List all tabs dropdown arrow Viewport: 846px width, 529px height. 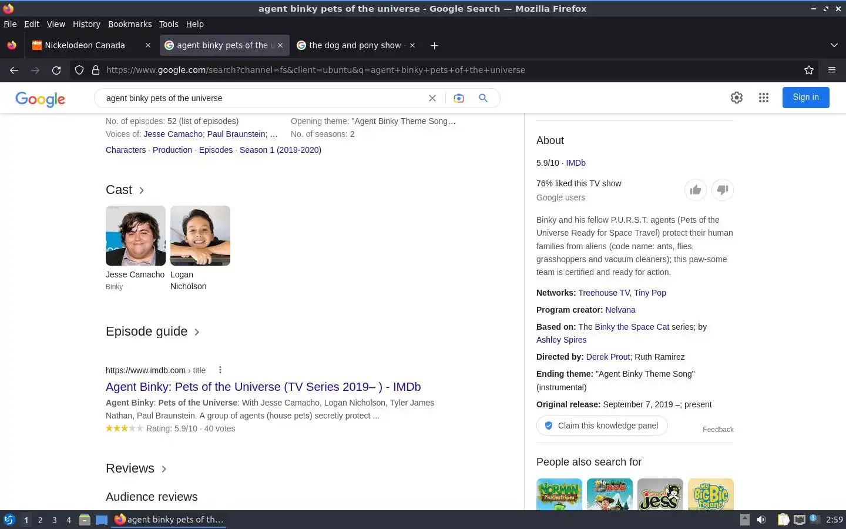point(834,45)
